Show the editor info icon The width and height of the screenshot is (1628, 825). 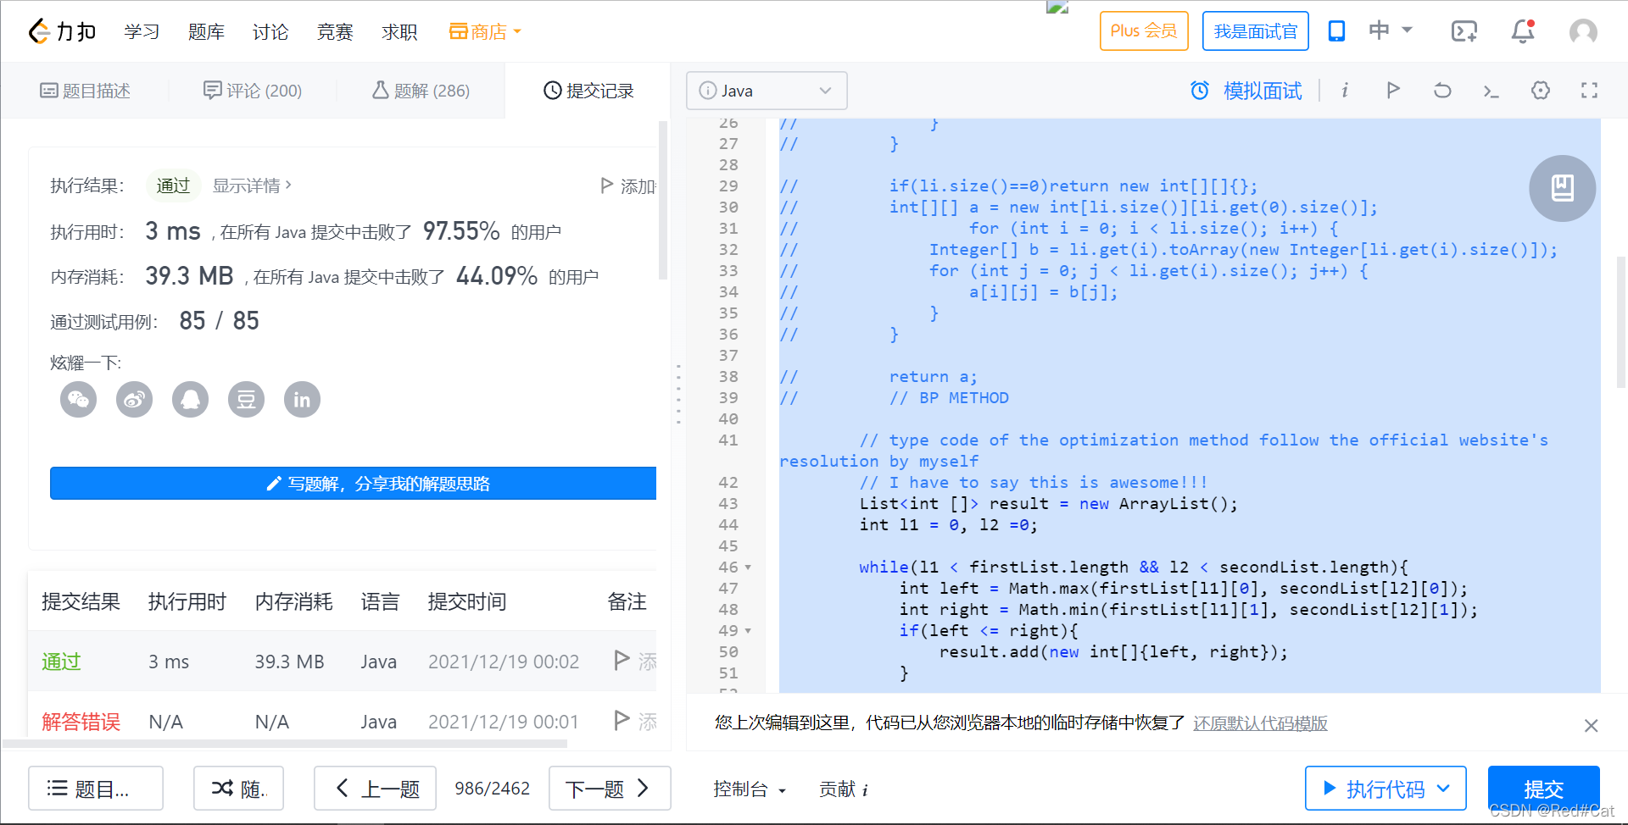pos(1345,91)
